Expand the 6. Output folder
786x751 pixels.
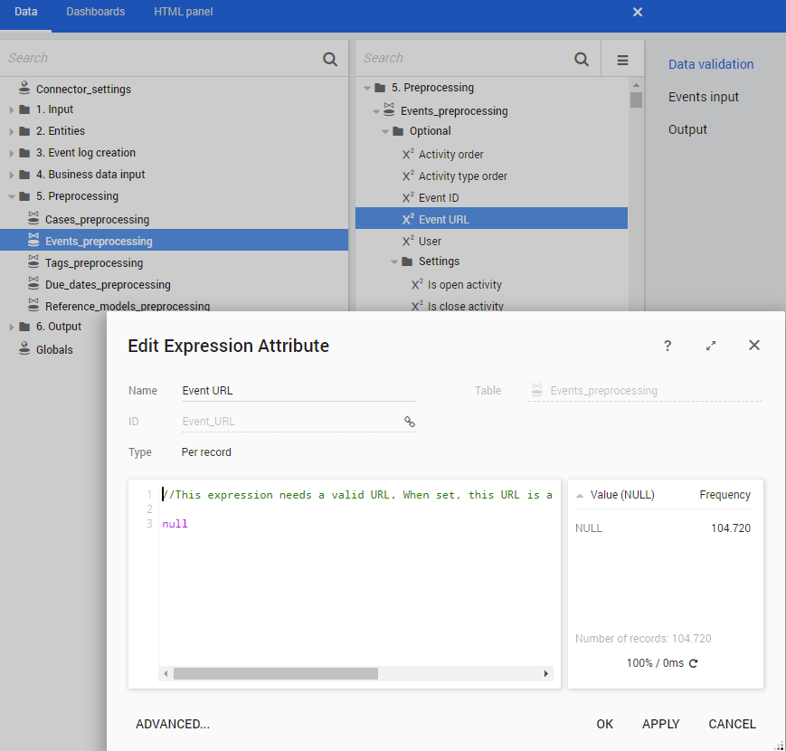(x=12, y=327)
